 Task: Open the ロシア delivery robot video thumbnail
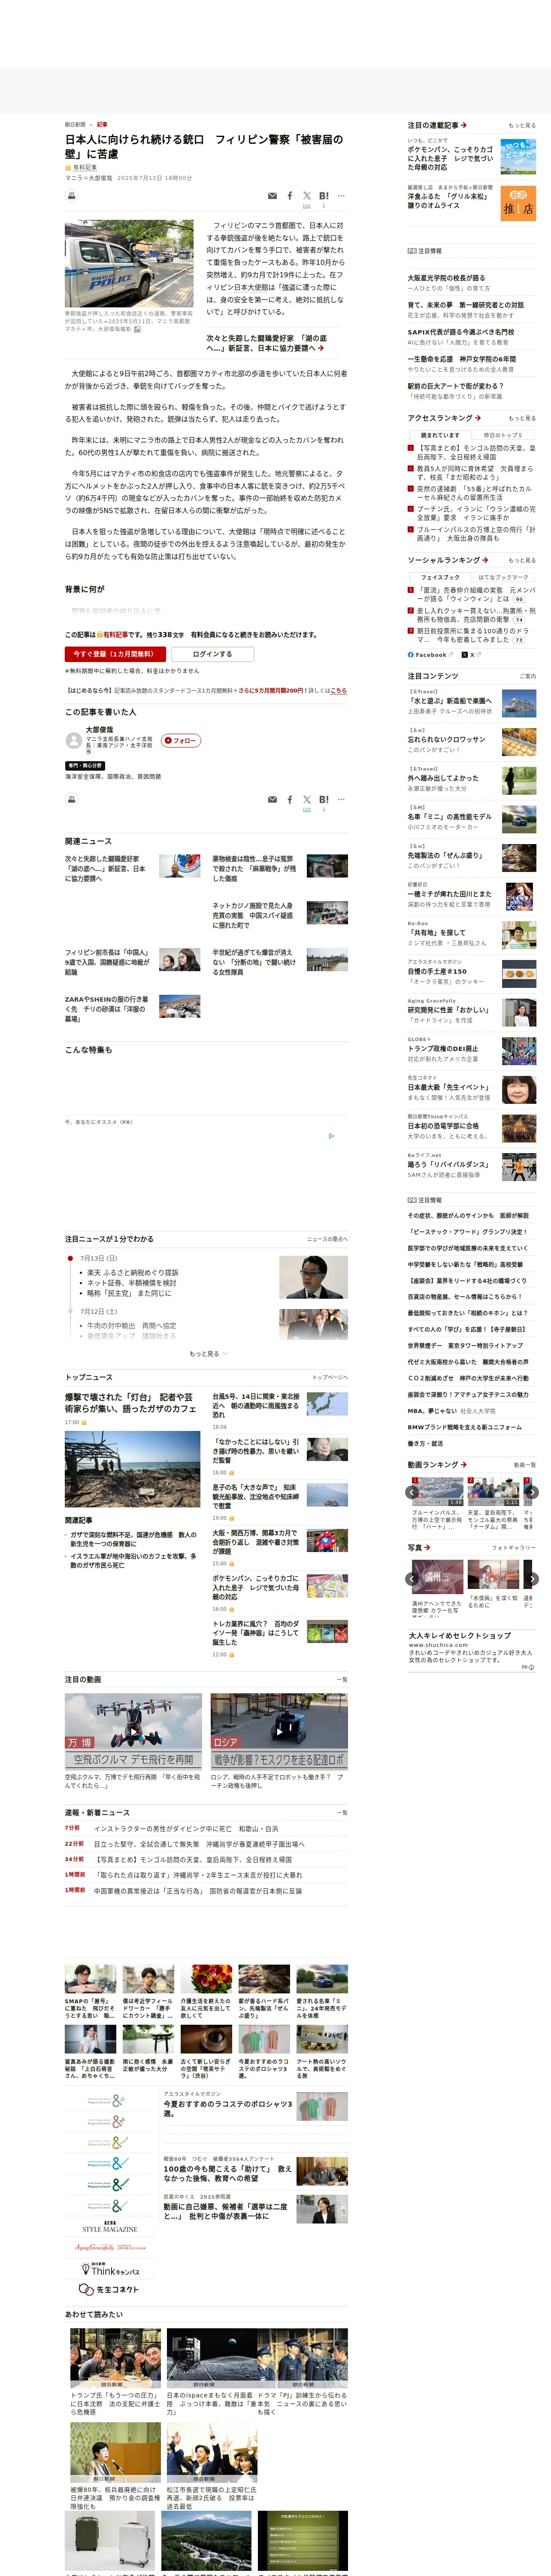point(279,1731)
